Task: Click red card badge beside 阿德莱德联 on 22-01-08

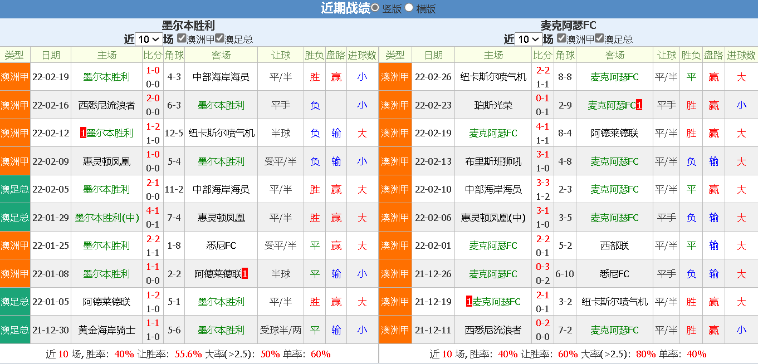Action: point(244,274)
